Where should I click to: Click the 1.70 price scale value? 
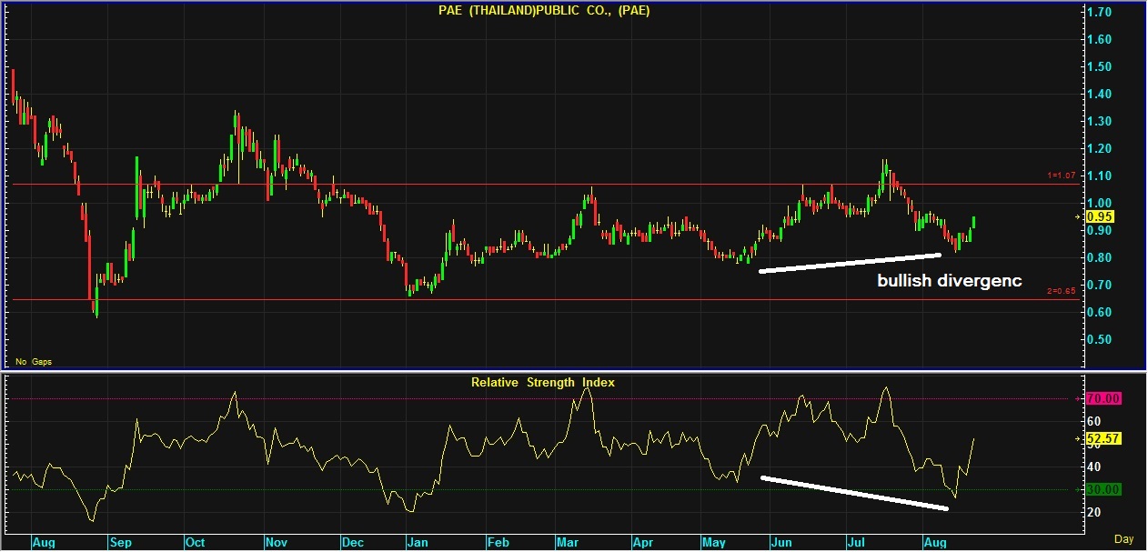pyautogui.click(x=1101, y=12)
